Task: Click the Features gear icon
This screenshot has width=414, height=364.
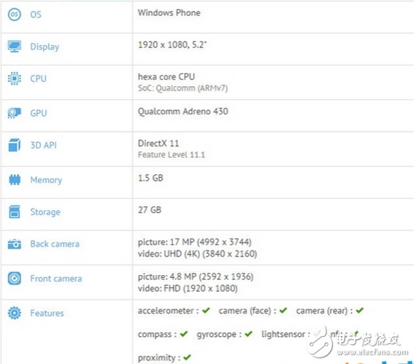Action: click(x=15, y=313)
